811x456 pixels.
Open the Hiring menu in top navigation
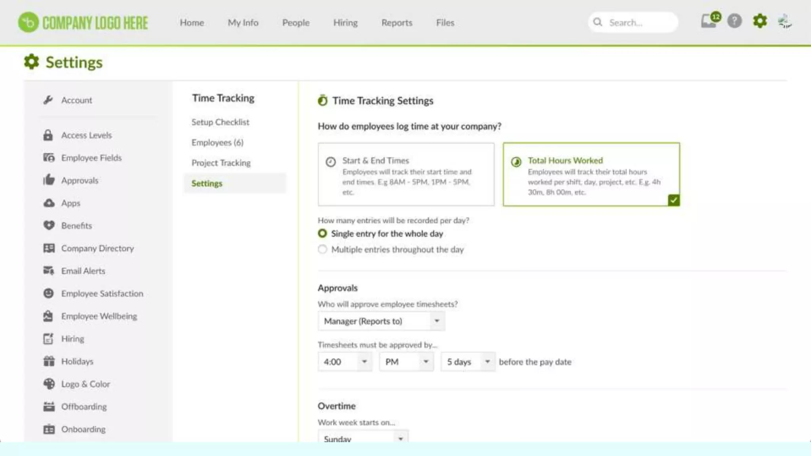tap(345, 23)
